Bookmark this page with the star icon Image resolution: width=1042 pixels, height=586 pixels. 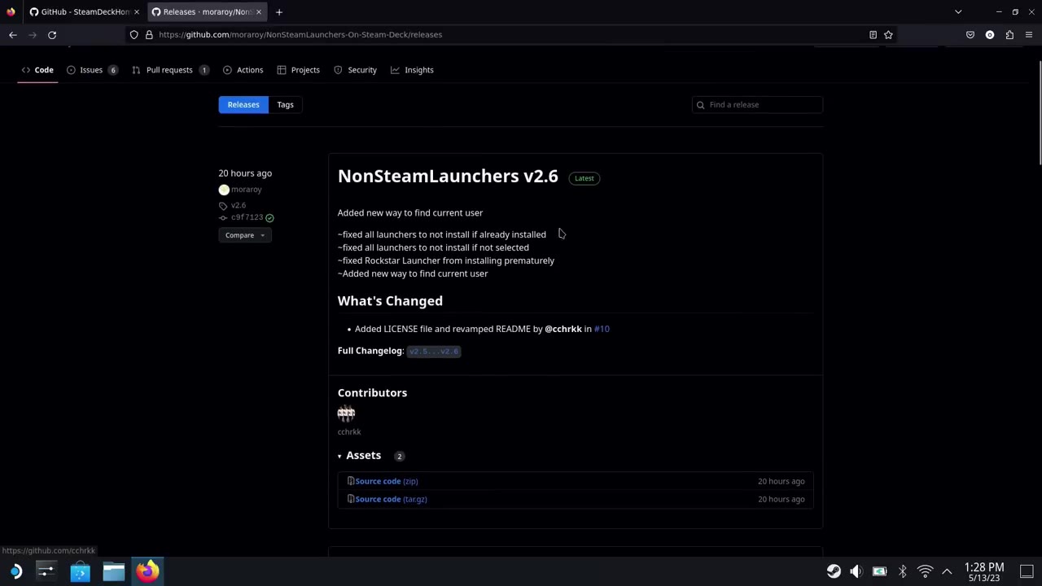(x=888, y=35)
